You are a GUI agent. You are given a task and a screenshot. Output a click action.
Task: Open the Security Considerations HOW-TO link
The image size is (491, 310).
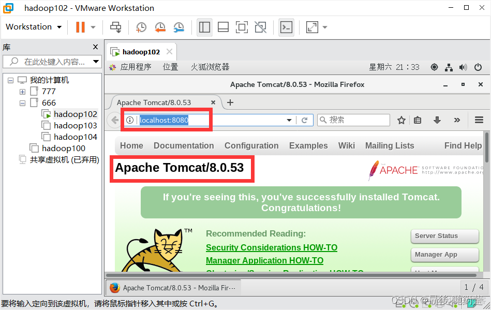pos(272,247)
